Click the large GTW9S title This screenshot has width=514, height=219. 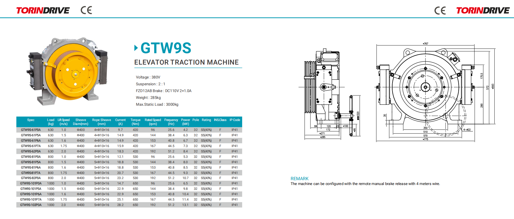[166, 48]
